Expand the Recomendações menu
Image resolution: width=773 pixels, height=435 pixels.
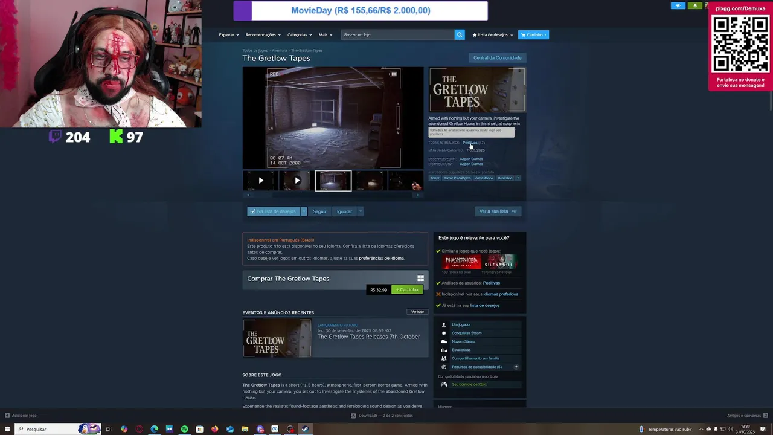(x=263, y=34)
